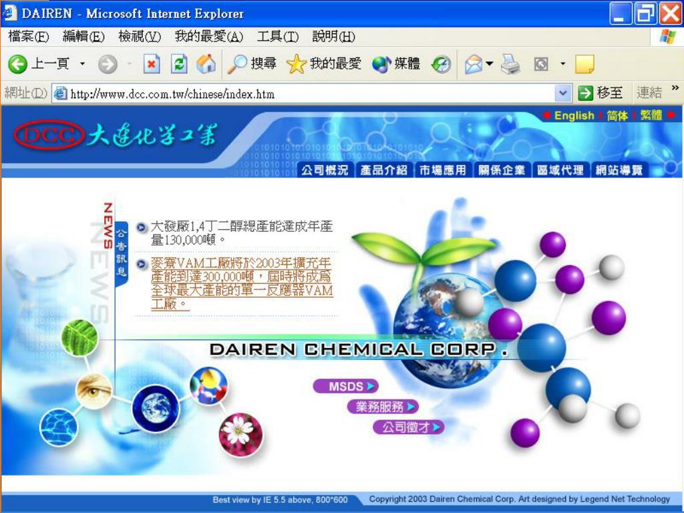Click the IE icon in the title bar
Screen dimensions: 684x513
tap(9, 13)
